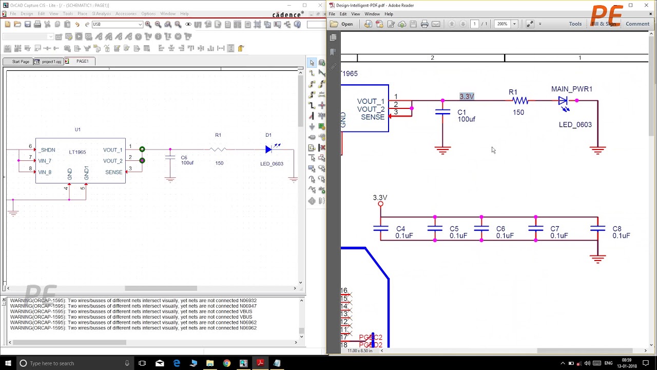Viewport: 657px width, 370px height.
Task: Click the Task View icon on taskbar
Action: coord(142,363)
